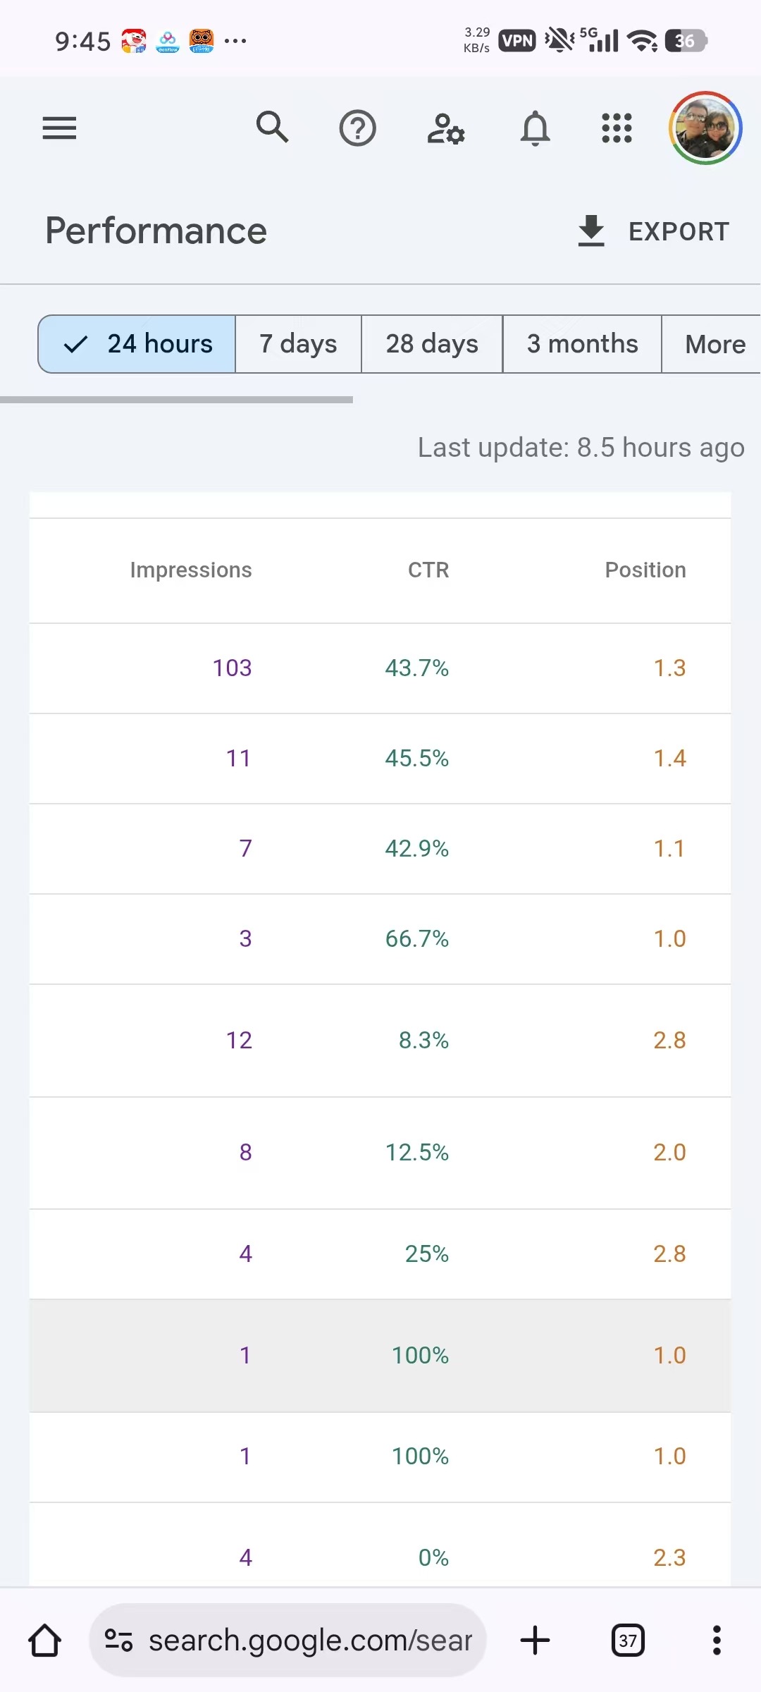This screenshot has height=1692, width=761.
Task: Open the Google apps grid
Action: (x=617, y=128)
